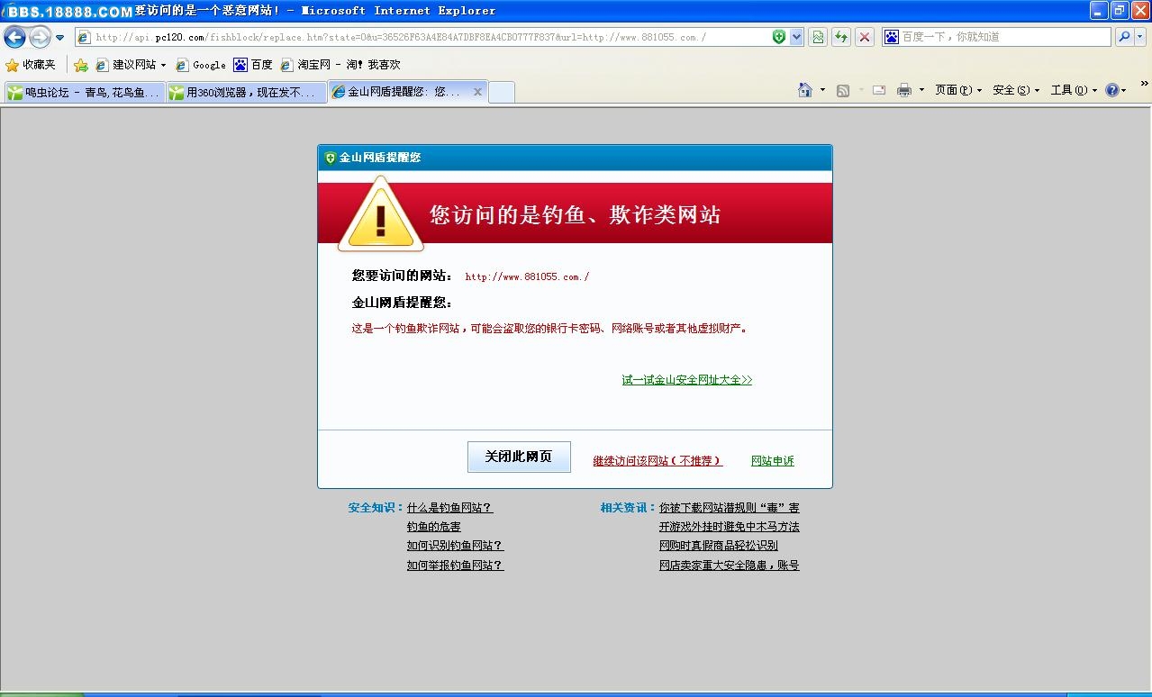Click the read mail envelope icon
Viewport: 1152px width, 697px height.
[879, 90]
